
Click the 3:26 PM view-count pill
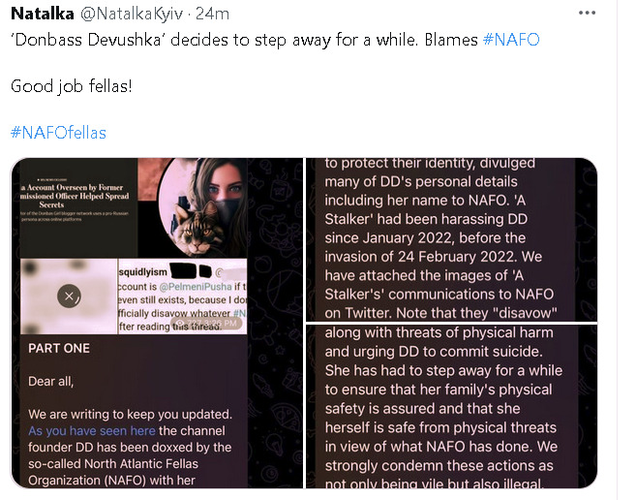[x=207, y=324]
